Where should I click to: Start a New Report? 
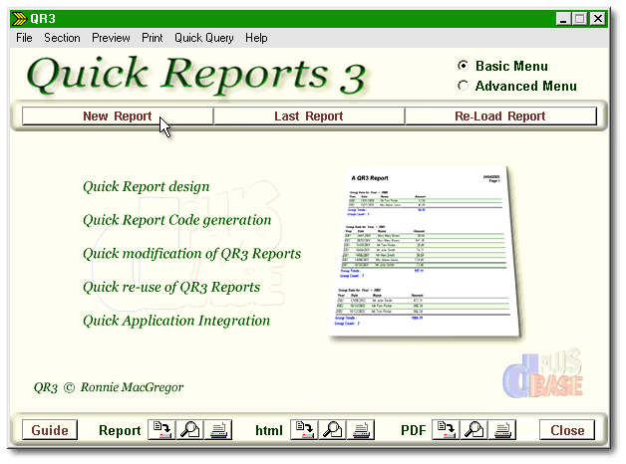118,116
